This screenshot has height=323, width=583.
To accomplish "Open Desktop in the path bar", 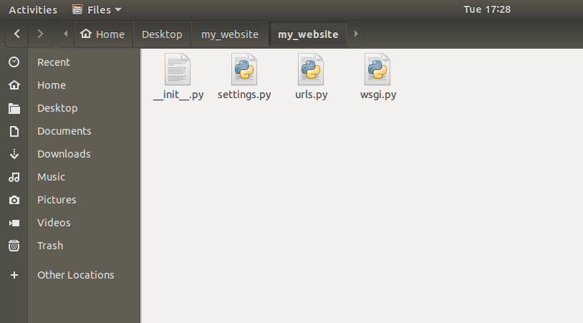I will pos(162,34).
